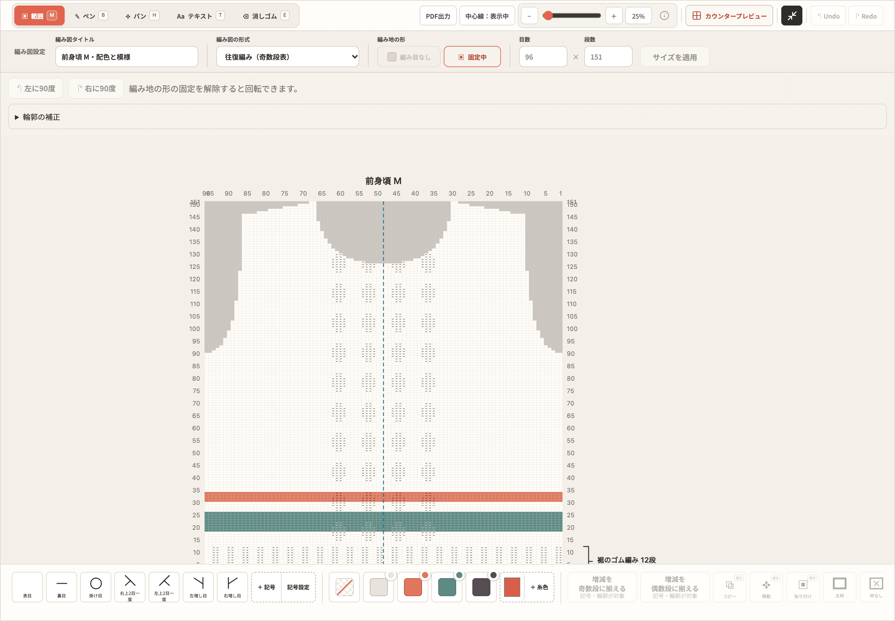Select the 右増し目 increase symbol

(232, 587)
